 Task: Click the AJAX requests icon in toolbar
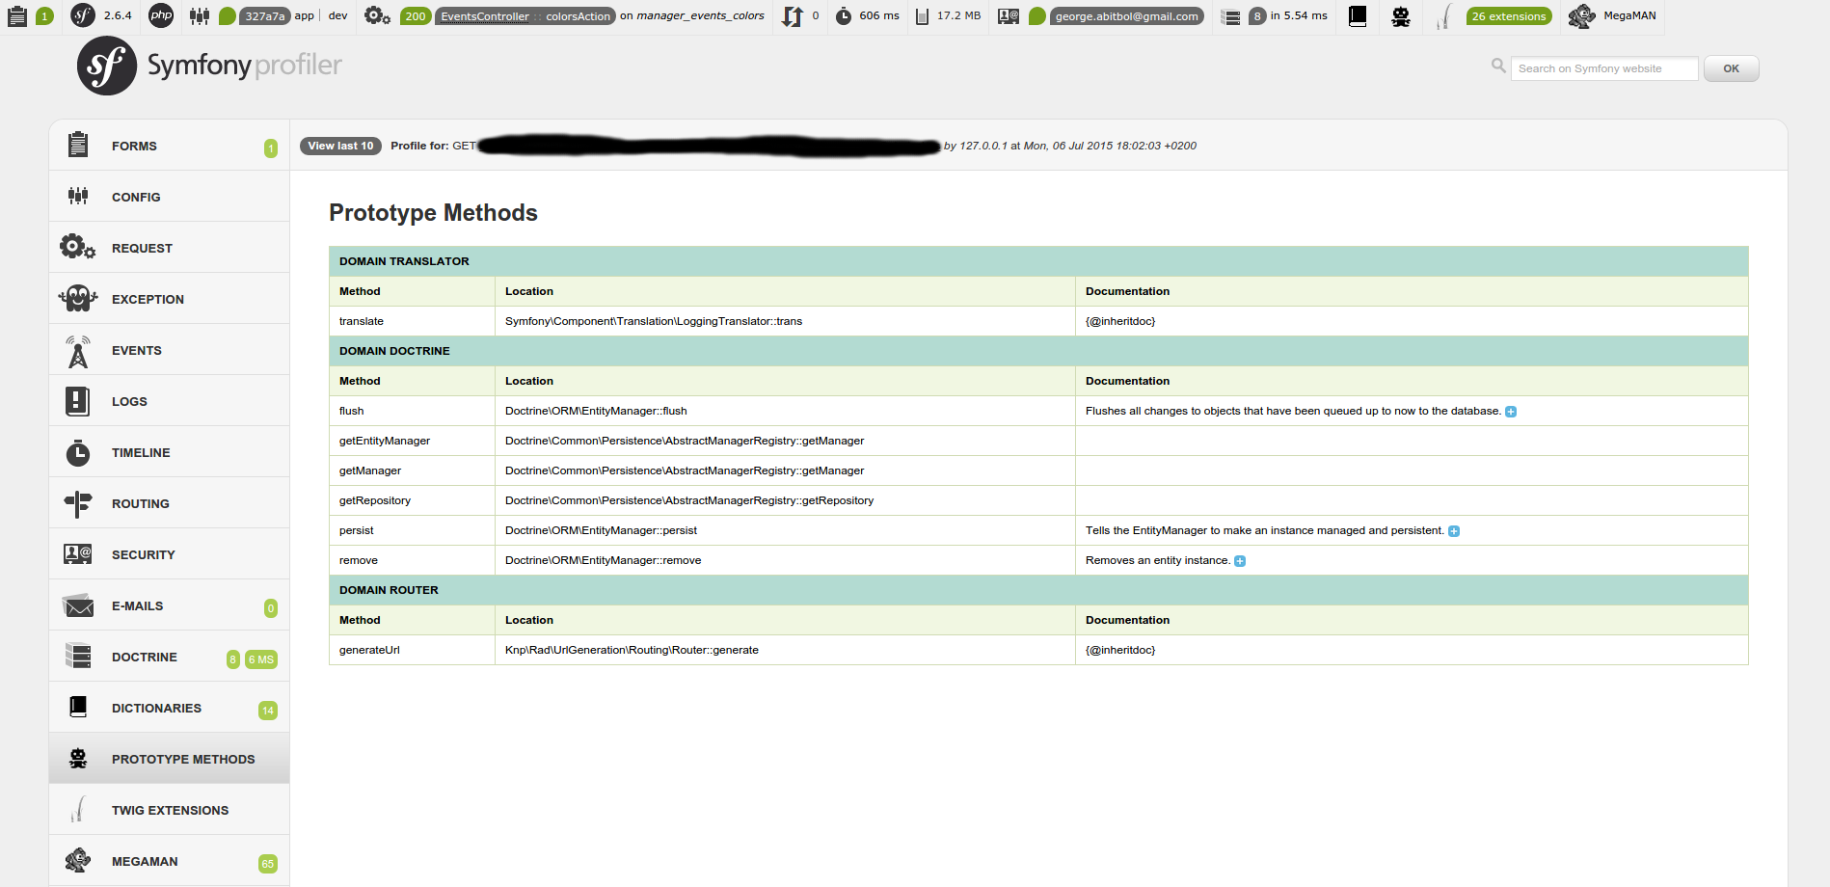click(x=792, y=15)
